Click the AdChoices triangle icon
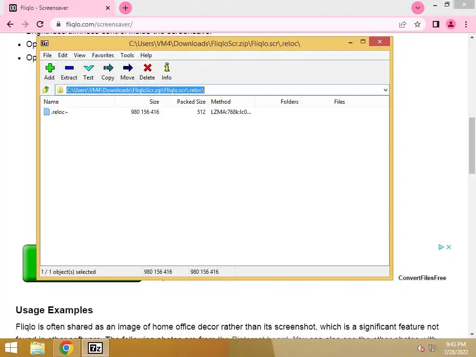Screen dimensions: 476x357 441,247
